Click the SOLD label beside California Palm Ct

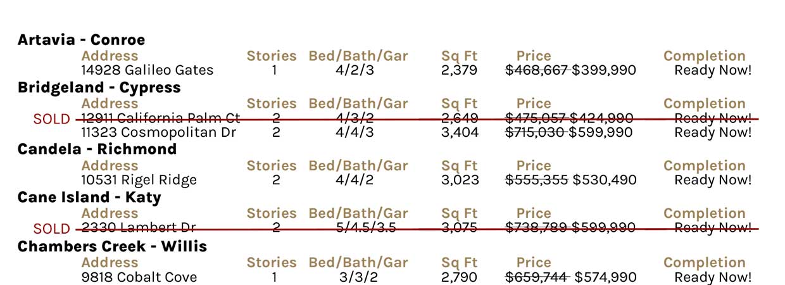coord(51,119)
